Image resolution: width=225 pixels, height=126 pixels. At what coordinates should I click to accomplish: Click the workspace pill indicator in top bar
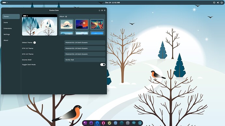point(4,3)
